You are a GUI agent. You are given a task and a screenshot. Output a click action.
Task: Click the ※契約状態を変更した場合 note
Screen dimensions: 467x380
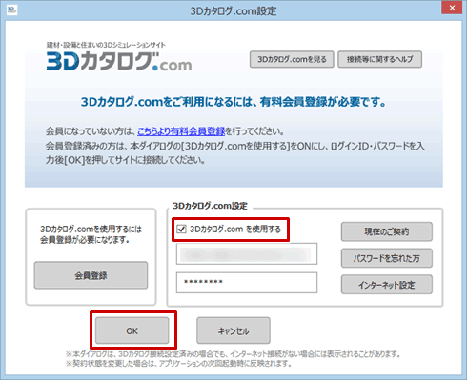179,364
